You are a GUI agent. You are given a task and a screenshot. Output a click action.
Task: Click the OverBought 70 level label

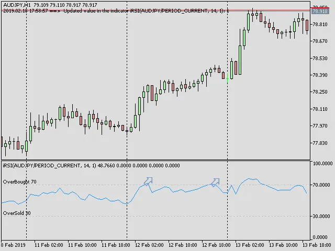click(x=19, y=182)
